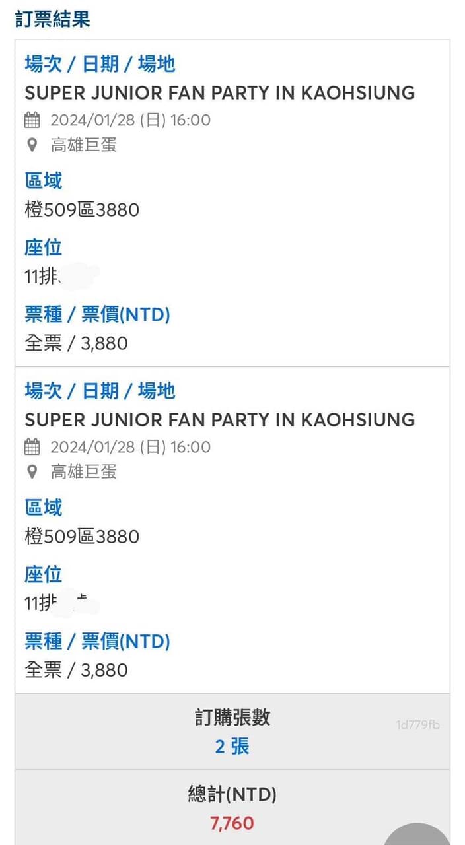Viewport: 465px width, 845px height.
Task: Select the 票種 / 票價(NTD) heading
Action: [98, 315]
